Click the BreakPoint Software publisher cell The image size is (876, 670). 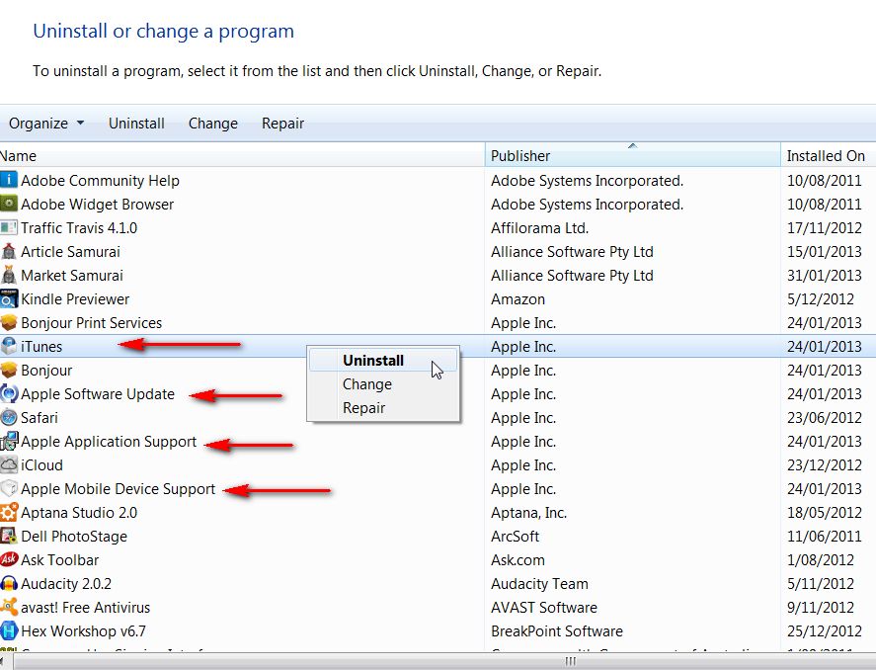(x=556, y=630)
